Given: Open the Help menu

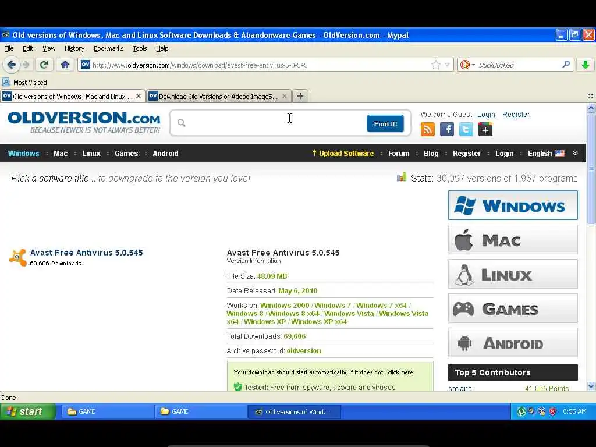Looking at the screenshot, I should pyautogui.click(x=162, y=48).
